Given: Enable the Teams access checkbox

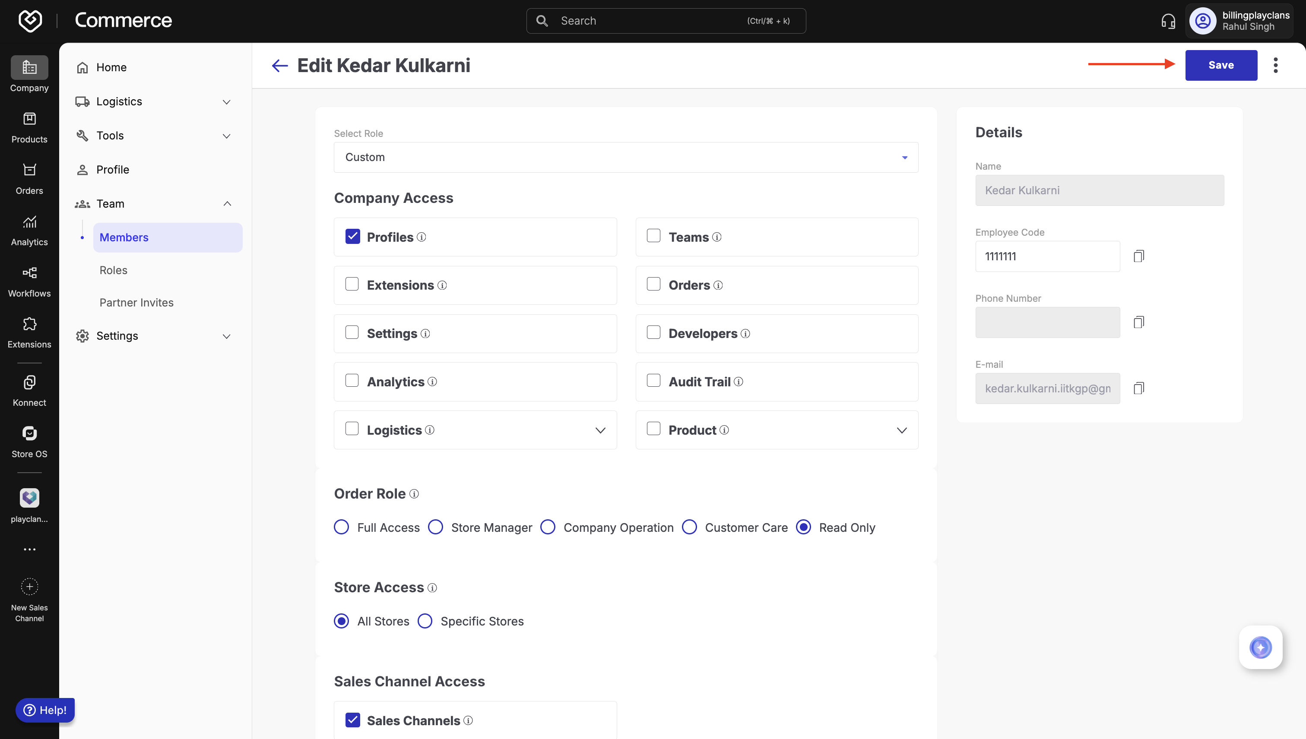Looking at the screenshot, I should click(653, 236).
